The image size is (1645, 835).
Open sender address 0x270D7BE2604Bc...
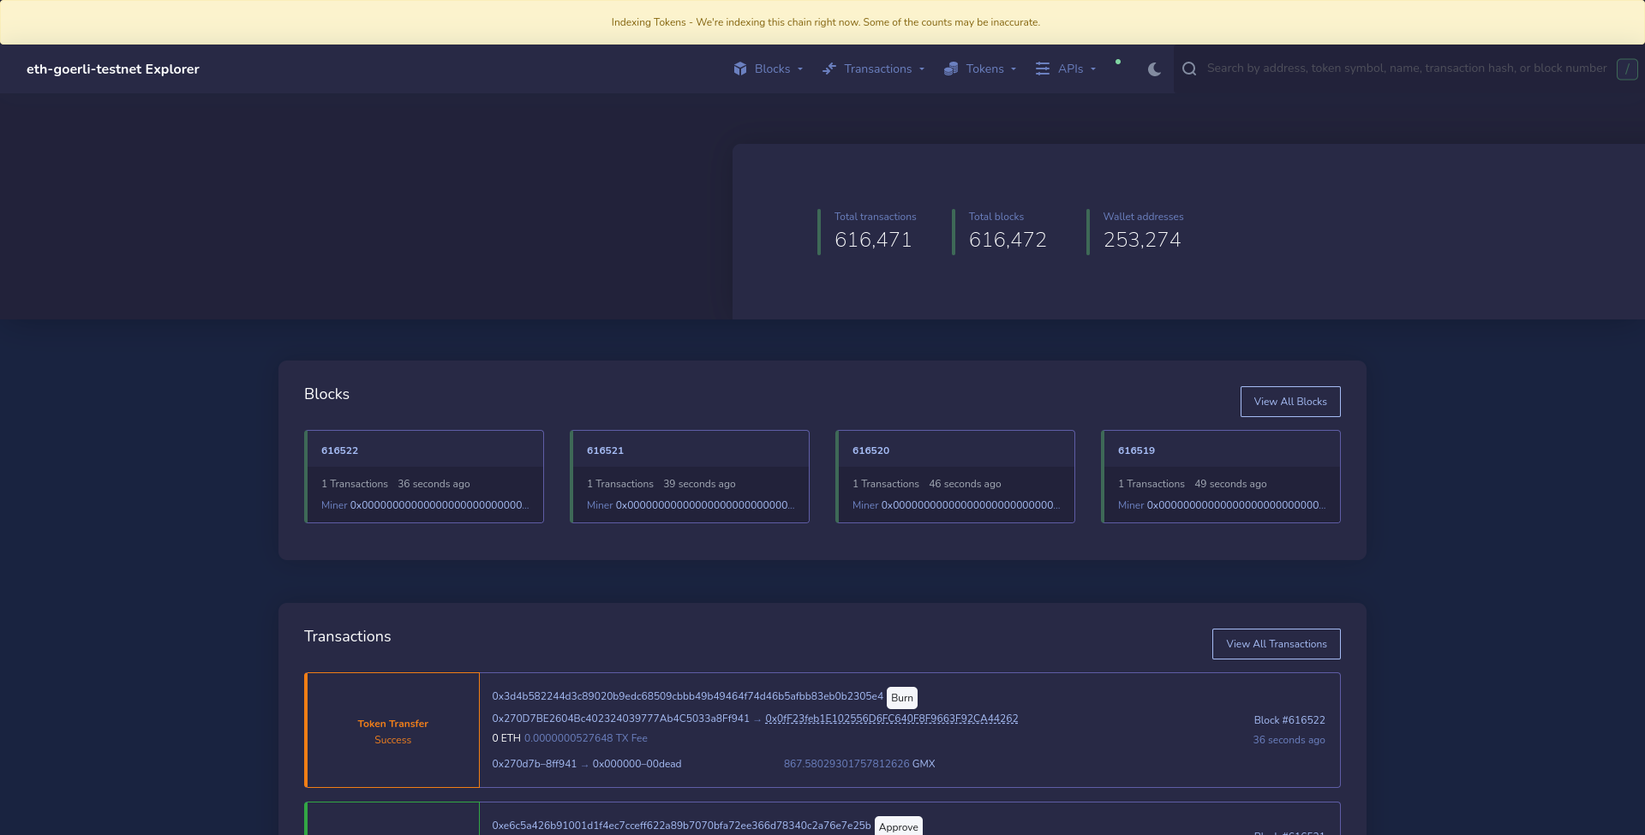[620, 719]
